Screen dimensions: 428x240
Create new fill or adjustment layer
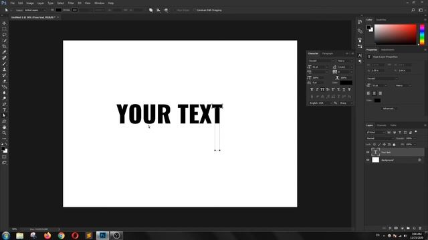click(402, 228)
